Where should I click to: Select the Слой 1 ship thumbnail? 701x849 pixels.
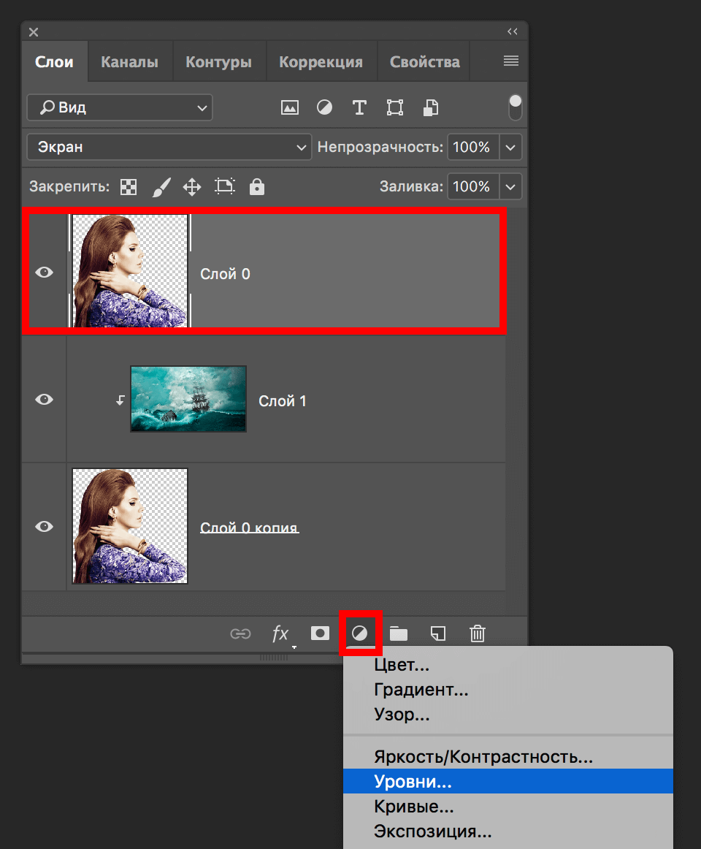[188, 399]
